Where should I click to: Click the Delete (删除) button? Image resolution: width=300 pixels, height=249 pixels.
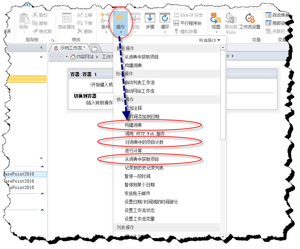coord(85,31)
